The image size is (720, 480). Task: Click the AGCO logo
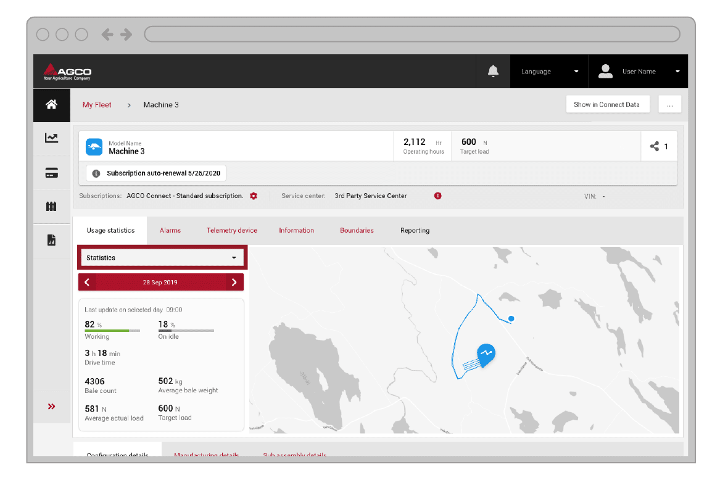coord(67,72)
